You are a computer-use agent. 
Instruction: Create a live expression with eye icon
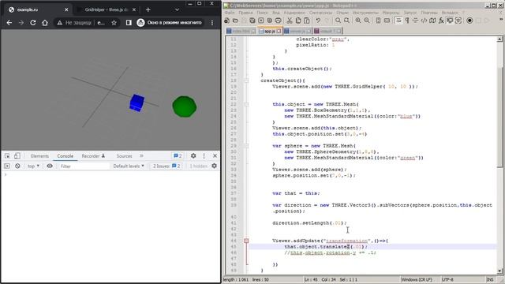coord(50,166)
